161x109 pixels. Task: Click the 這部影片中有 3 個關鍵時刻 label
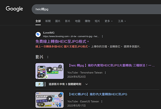(65, 84)
